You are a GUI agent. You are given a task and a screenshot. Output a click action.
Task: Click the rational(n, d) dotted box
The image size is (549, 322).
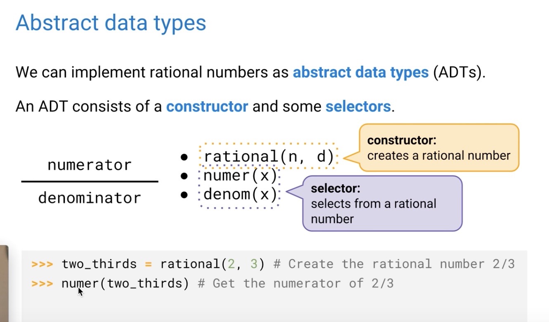[x=268, y=156]
